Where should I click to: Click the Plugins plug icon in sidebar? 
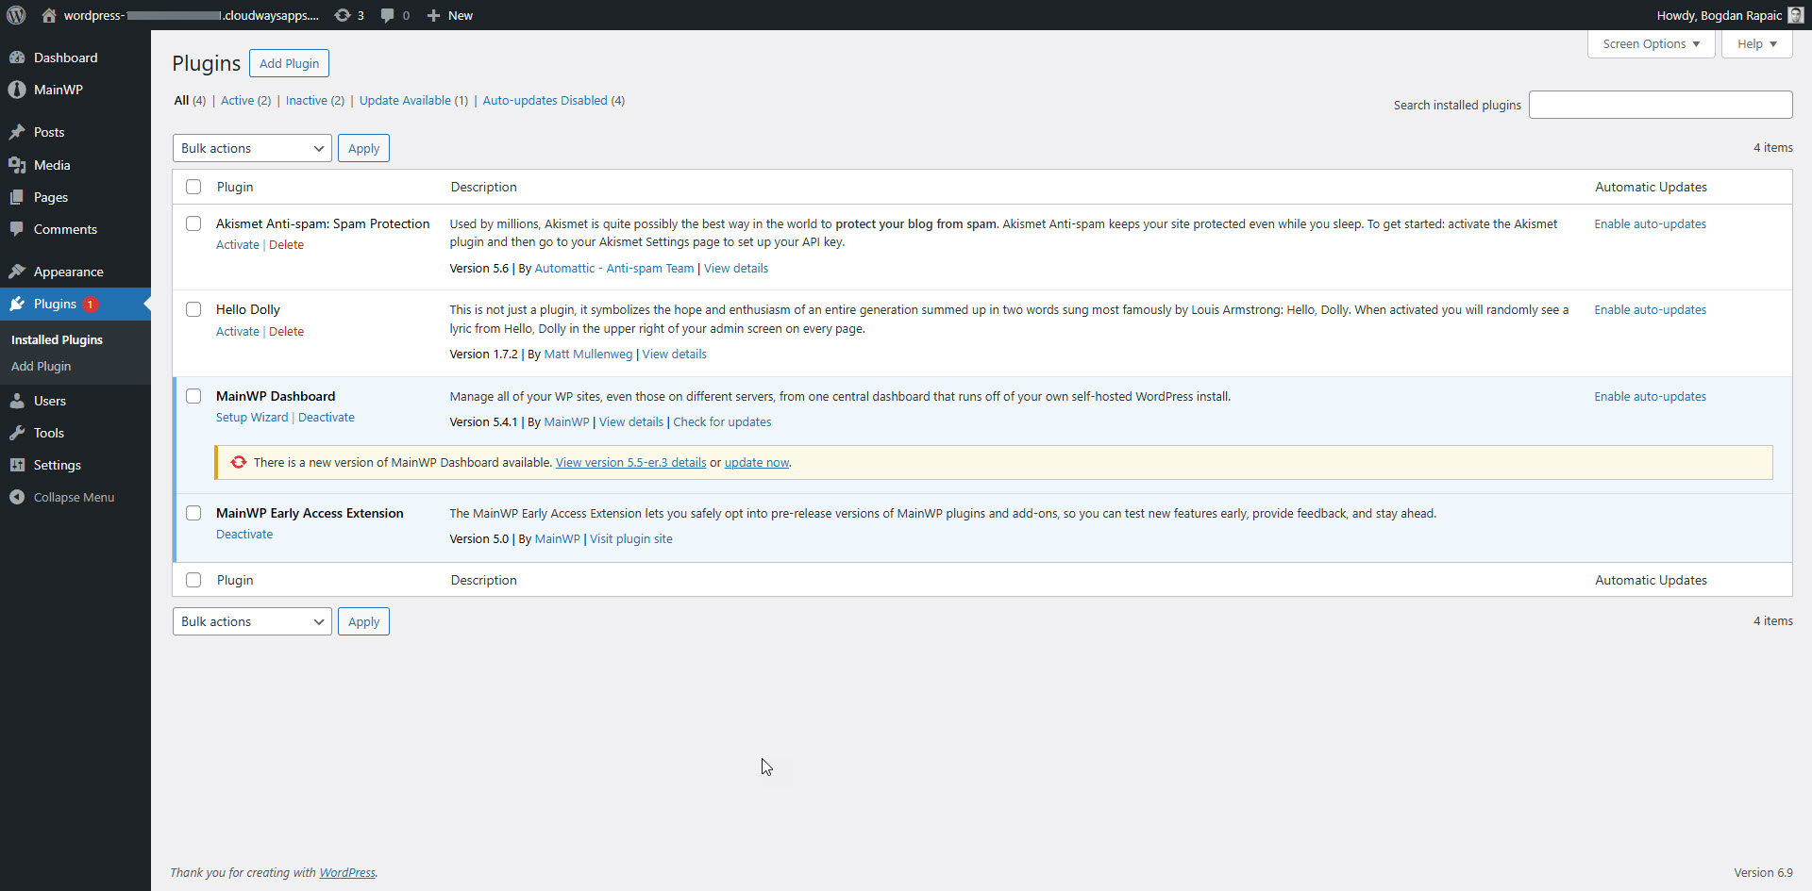pyautogui.click(x=17, y=304)
